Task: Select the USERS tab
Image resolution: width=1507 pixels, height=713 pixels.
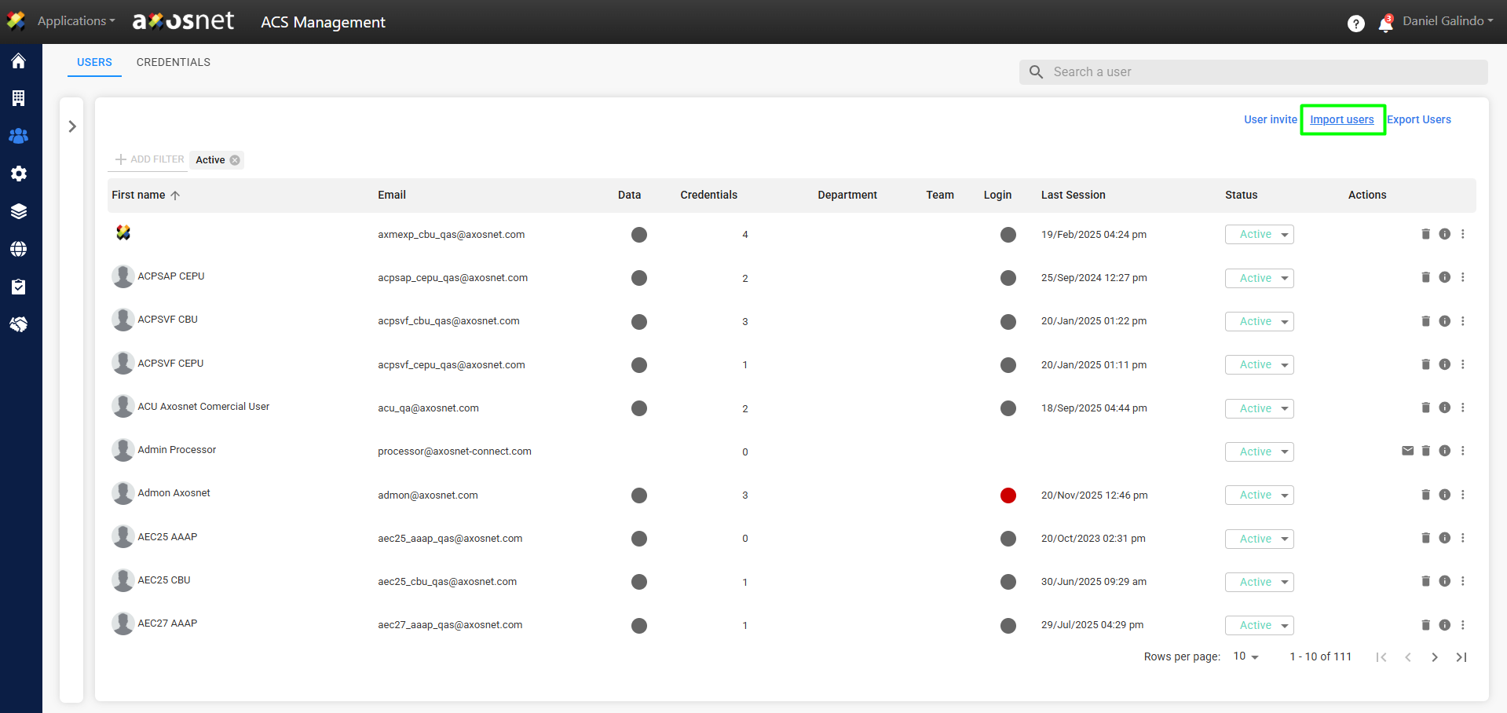Action: point(94,62)
